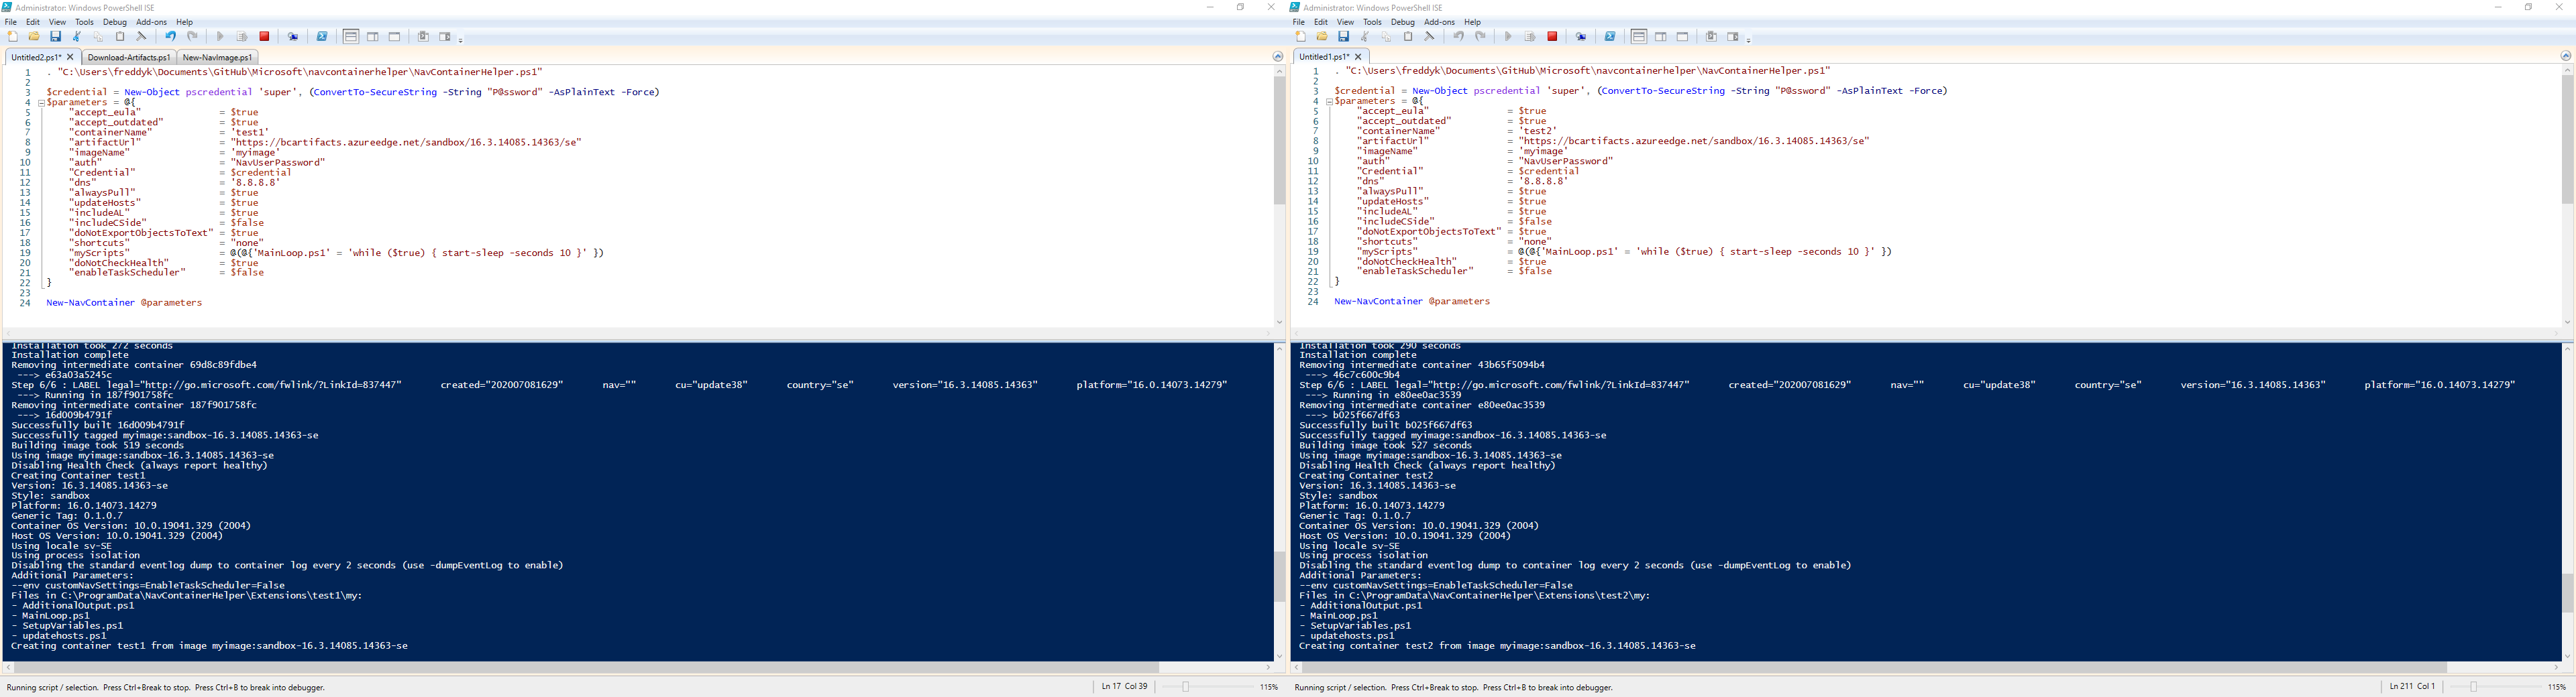
Task: Open a New Remote PowerShell Tab icon
Action: click(292, 36)
